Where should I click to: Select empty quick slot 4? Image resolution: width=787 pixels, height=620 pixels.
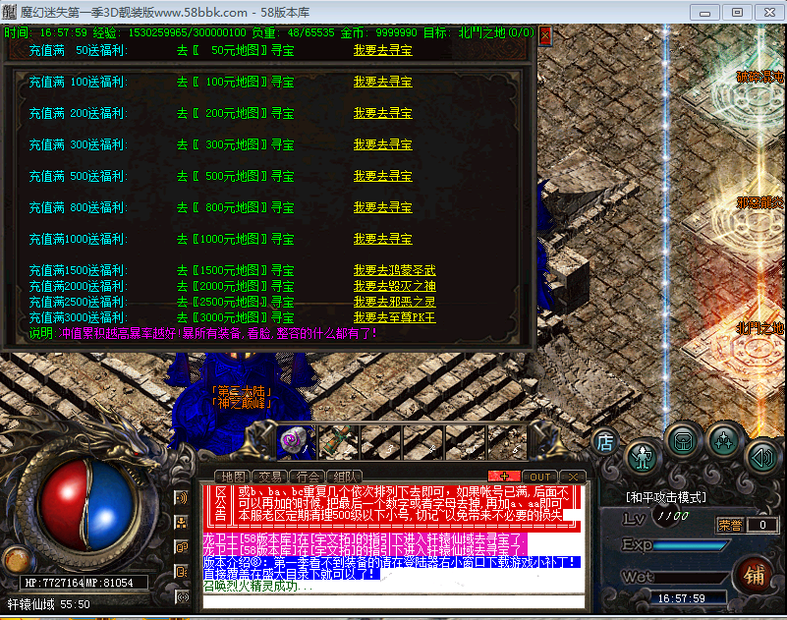[422, 442]
